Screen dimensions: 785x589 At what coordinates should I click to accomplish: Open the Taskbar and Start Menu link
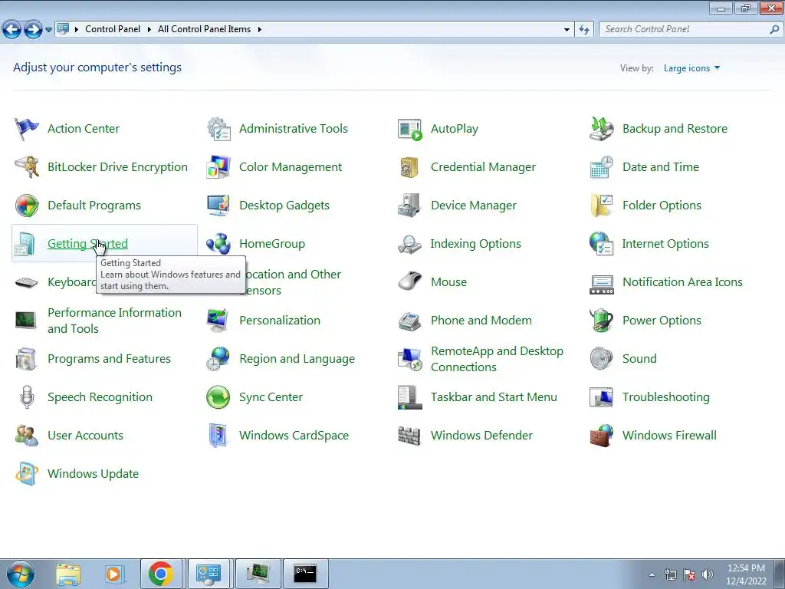(x=494, y=397)
